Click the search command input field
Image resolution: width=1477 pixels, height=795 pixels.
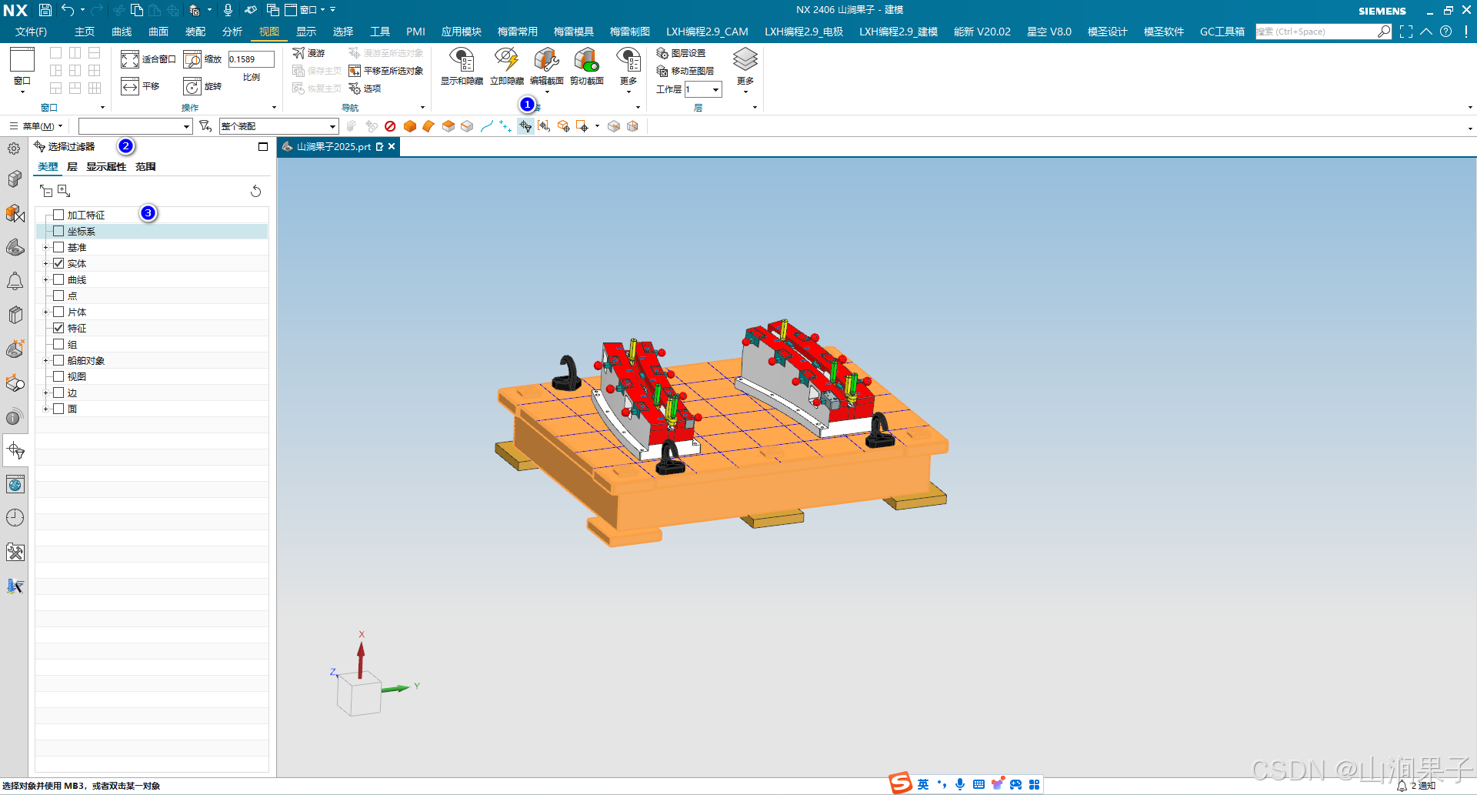pyautogui.click(x=1316, y=32)
